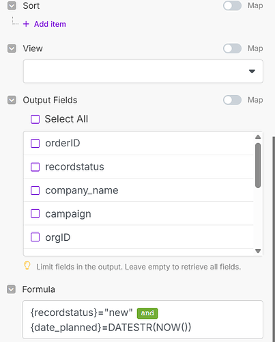Click the green 'and' operator pill in formula
275x342 pixels.
[147, 313]
